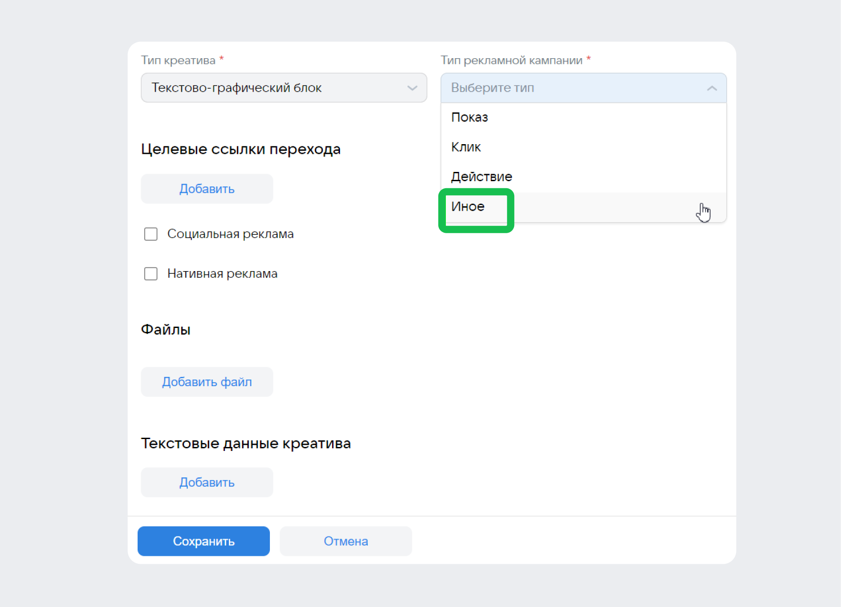Click Добавить файл to attach a file
Image resolution: width=841 pixels, height=607 pixels.
(206, 382)
